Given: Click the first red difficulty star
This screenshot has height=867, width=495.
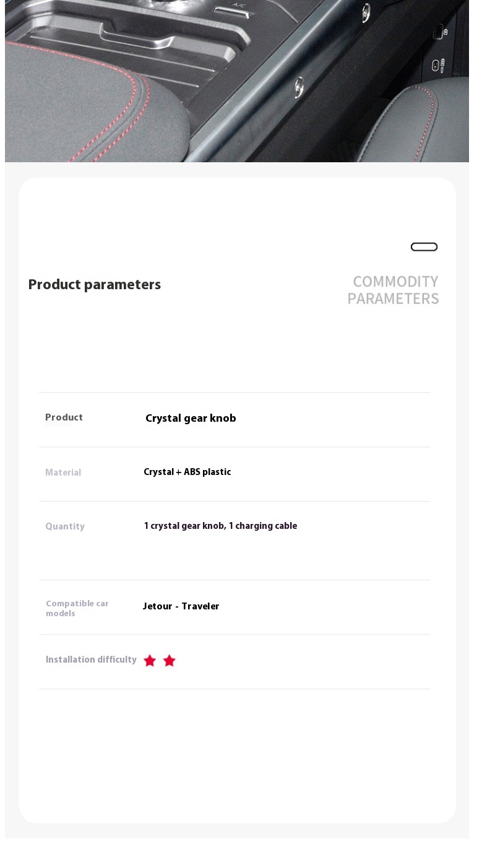Looking at the screenshot, I should coord(150,661).
